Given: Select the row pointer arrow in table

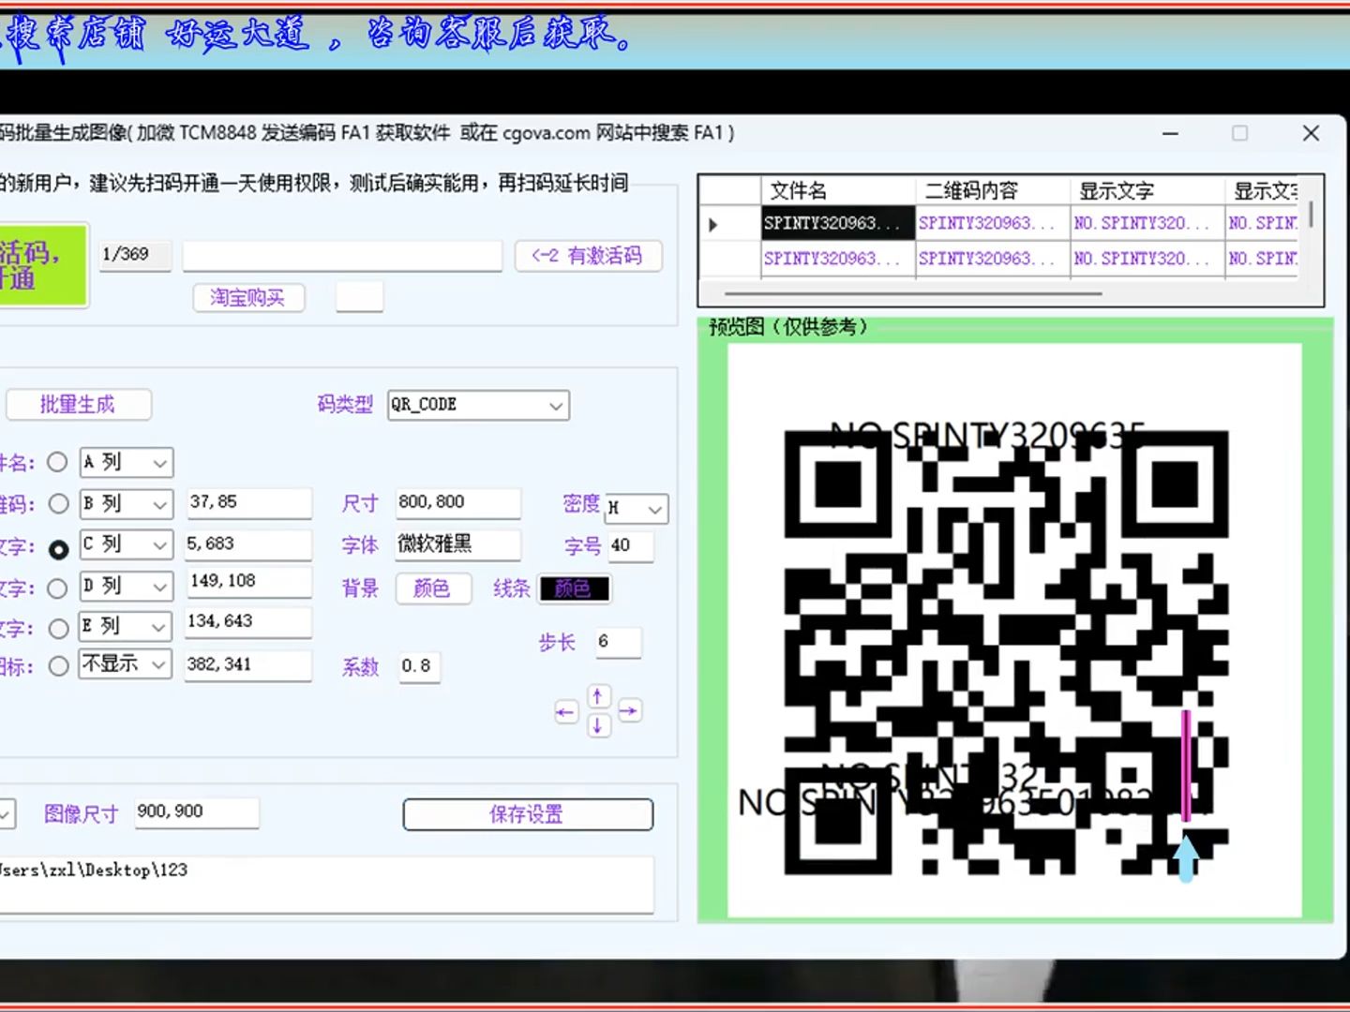Looking at the screenshot, I should 713,225.
